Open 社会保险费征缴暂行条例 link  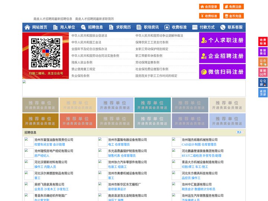[152, 69]
